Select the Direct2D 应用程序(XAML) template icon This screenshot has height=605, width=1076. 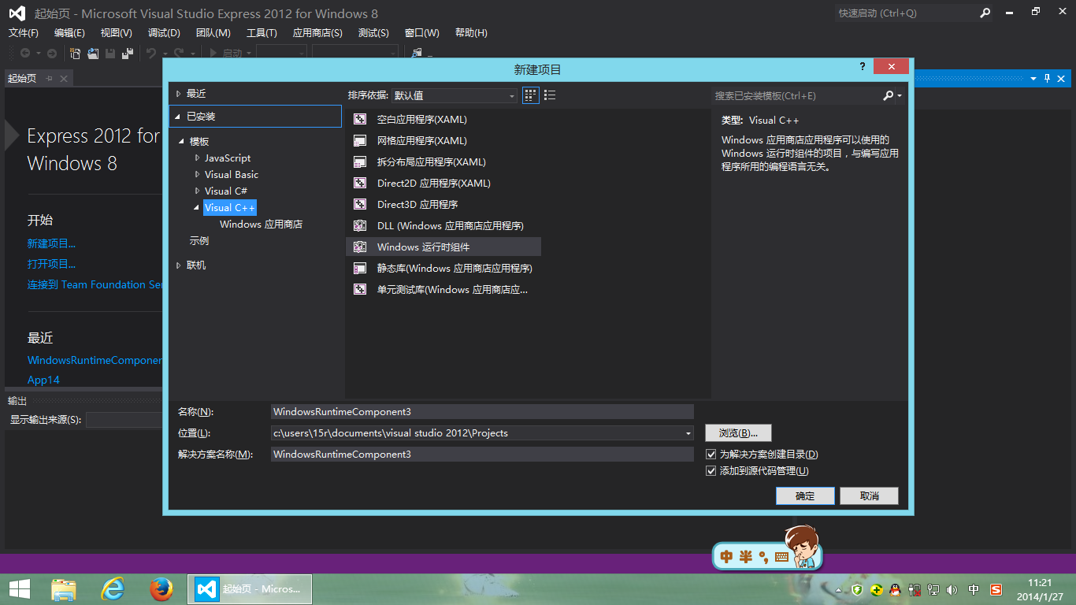tap(360, 183)
